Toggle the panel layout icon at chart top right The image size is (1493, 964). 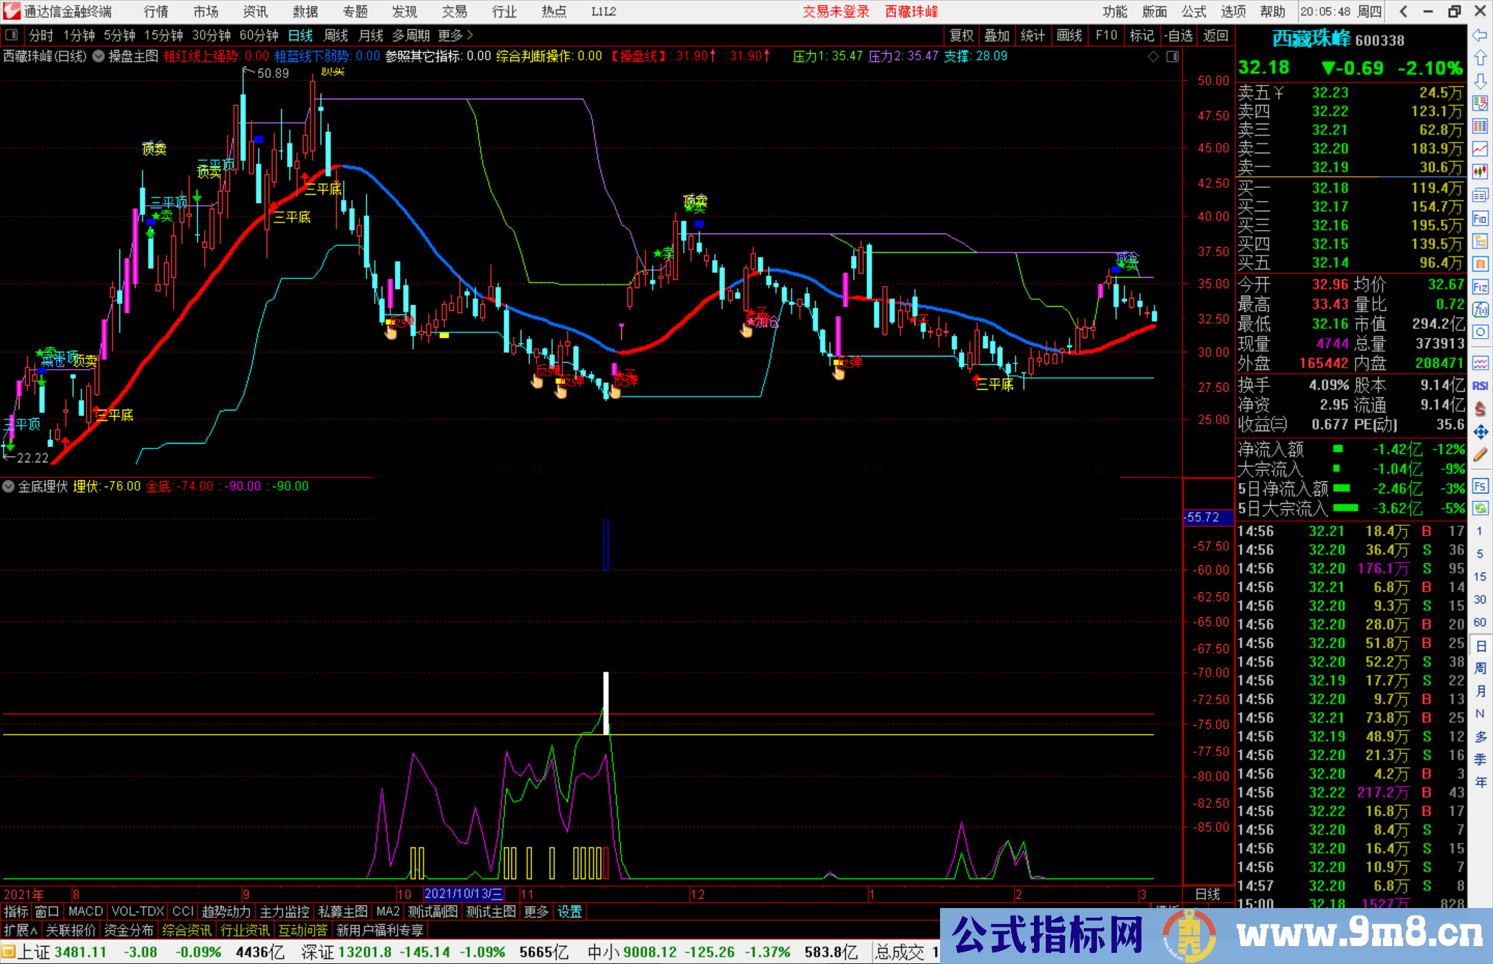[x=1172, y=57]
